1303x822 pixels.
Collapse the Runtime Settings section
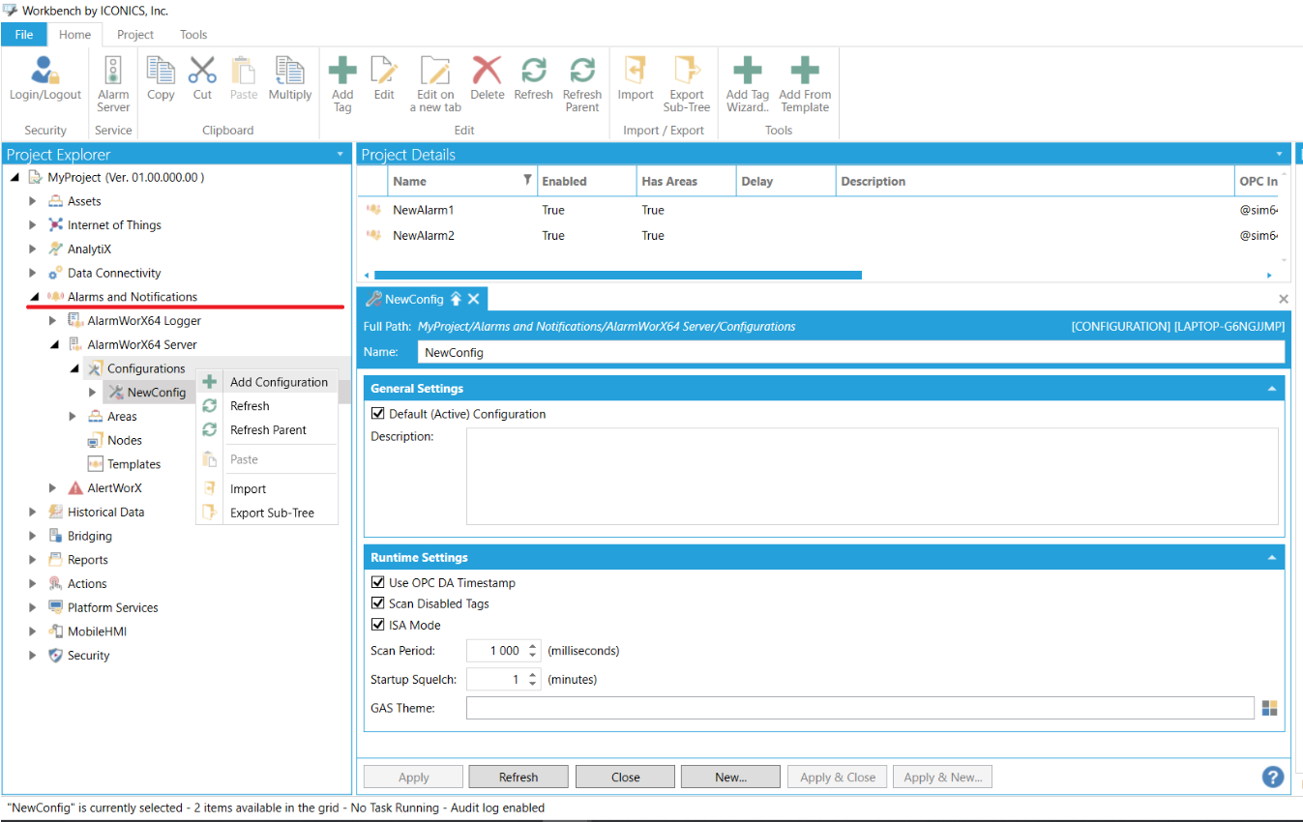(1272, 558)
